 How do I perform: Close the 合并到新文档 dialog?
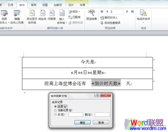pos(106,95)
